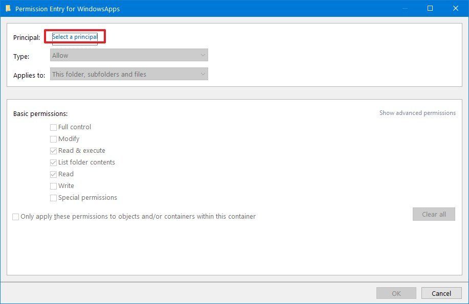Check the Special permissions box
This screenshot has width=469, height=304.
[53, 197]
